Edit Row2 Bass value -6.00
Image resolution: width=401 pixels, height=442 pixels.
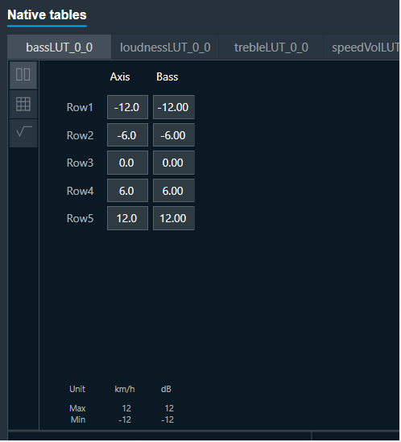[174, 135]
